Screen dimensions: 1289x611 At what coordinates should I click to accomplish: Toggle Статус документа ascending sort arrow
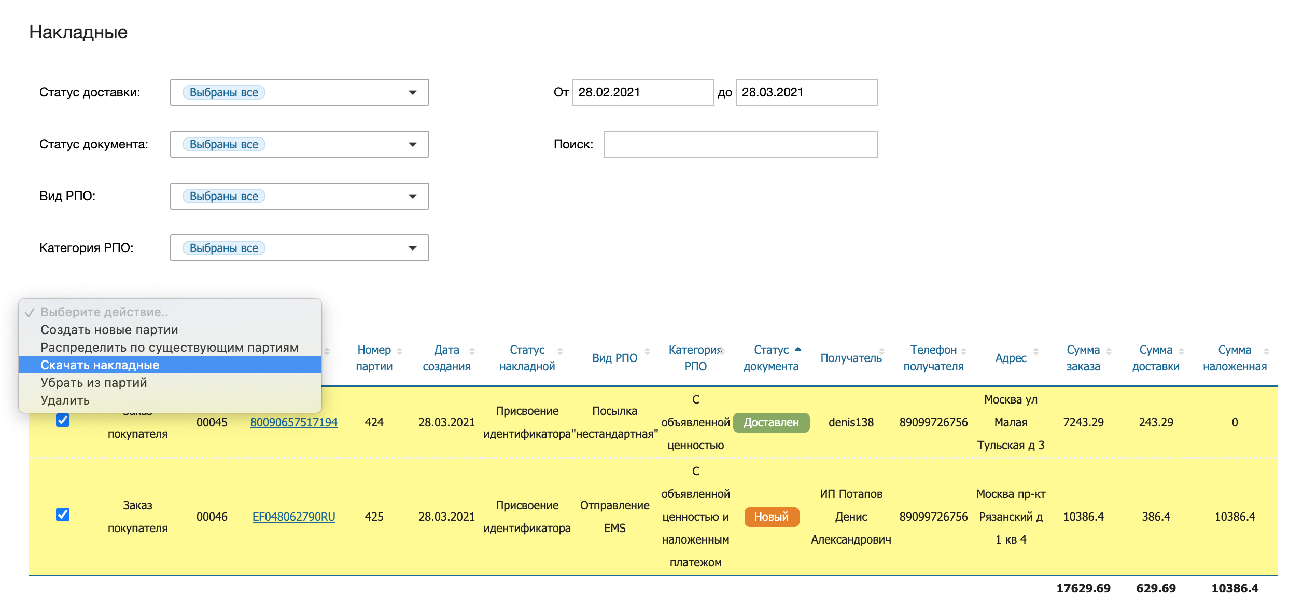click(x=798, y=350)
